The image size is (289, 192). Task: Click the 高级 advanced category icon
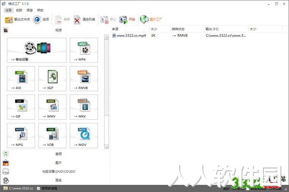(x=6, y=180)
